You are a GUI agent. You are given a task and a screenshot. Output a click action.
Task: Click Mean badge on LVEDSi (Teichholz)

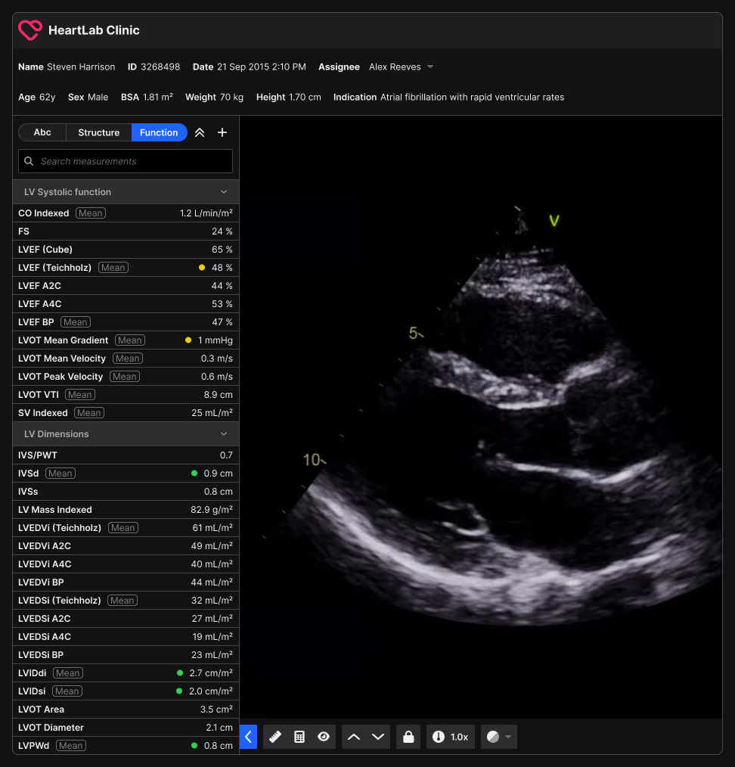(122, 600)
